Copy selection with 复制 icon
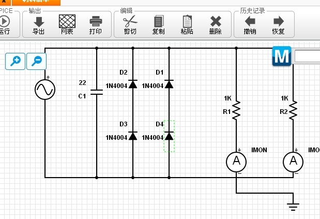This screenshot has height=219, width=320. pos(159,21)
